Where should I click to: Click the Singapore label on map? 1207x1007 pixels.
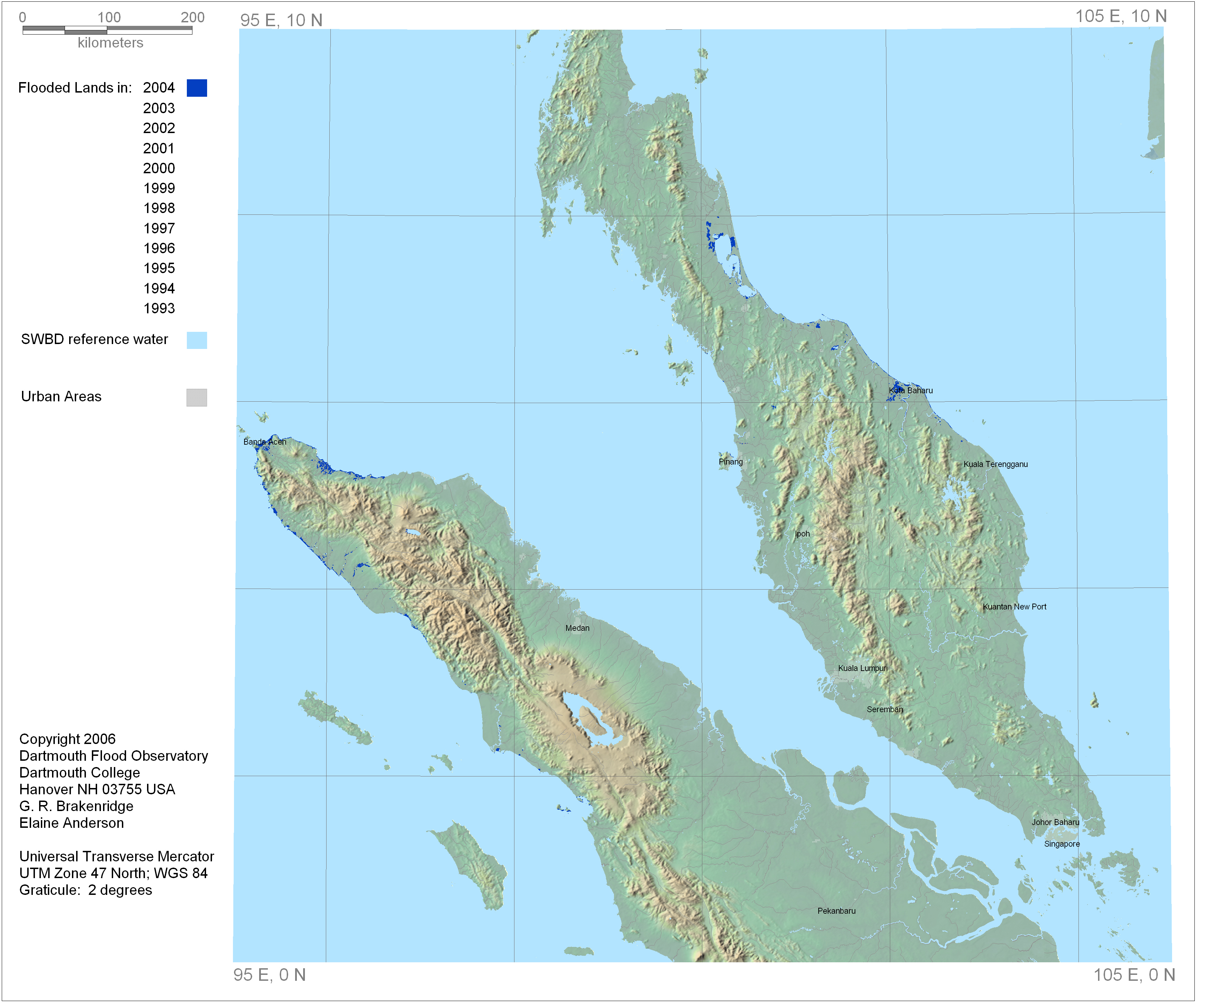point(1062,844)
